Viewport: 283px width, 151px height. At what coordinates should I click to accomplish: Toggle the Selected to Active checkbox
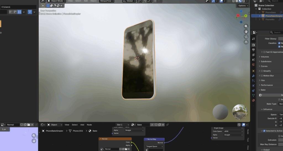click(264, 131)
